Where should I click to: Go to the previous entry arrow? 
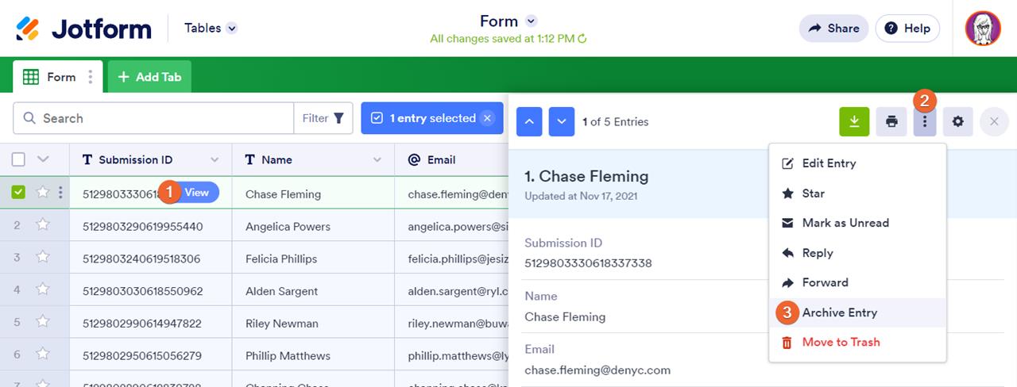[x=529, y=121]
